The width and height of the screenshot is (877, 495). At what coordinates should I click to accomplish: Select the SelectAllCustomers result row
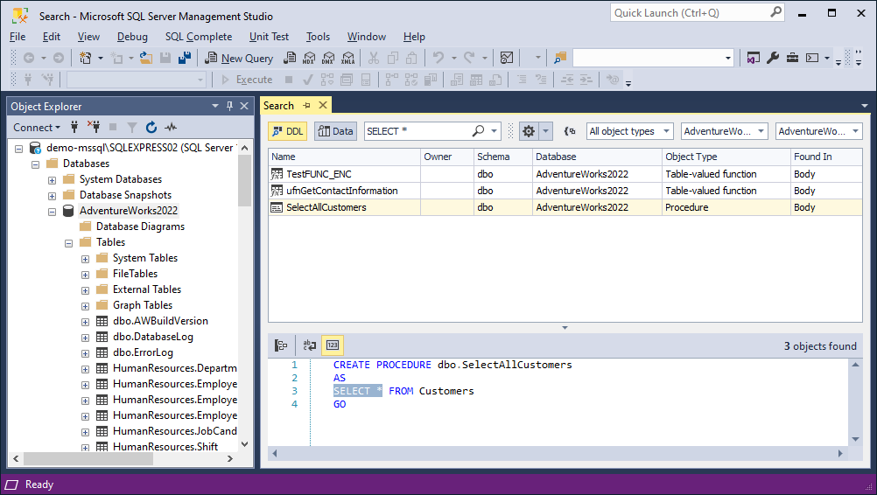(565, 207)
